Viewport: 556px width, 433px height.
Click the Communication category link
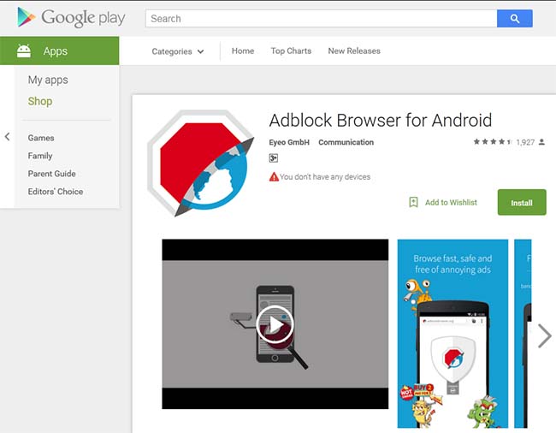[x=346, y=142]
